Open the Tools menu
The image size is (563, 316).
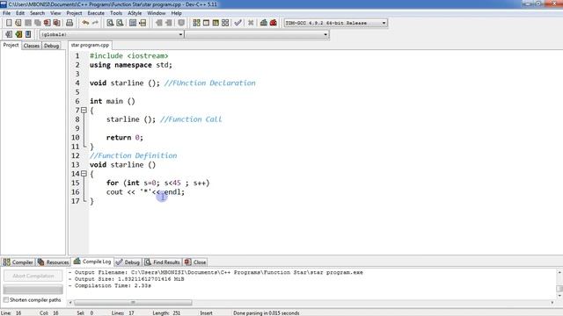(x=116, y=13)
